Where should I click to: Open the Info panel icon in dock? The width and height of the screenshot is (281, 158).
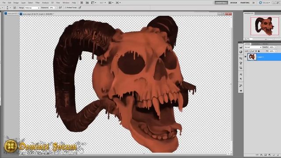click(x=241, y=52)
